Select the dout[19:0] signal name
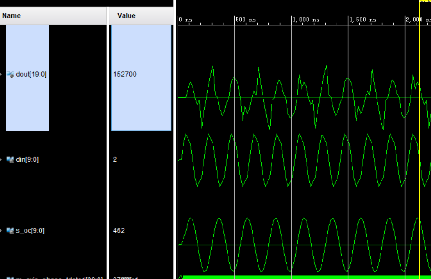 31,74
